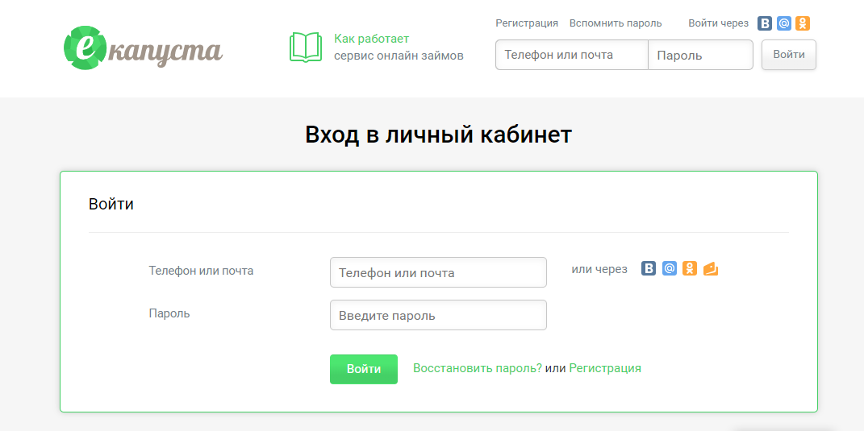
Task: Choose wallet icon next to 'или через'
Action: point(711,268)
